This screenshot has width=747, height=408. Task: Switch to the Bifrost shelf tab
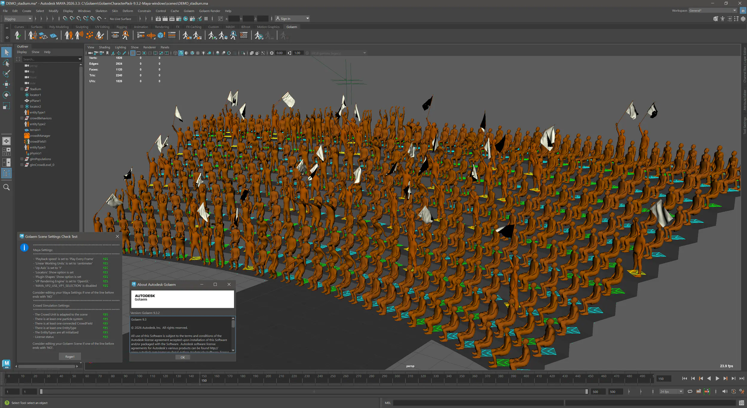click(246, 27)
